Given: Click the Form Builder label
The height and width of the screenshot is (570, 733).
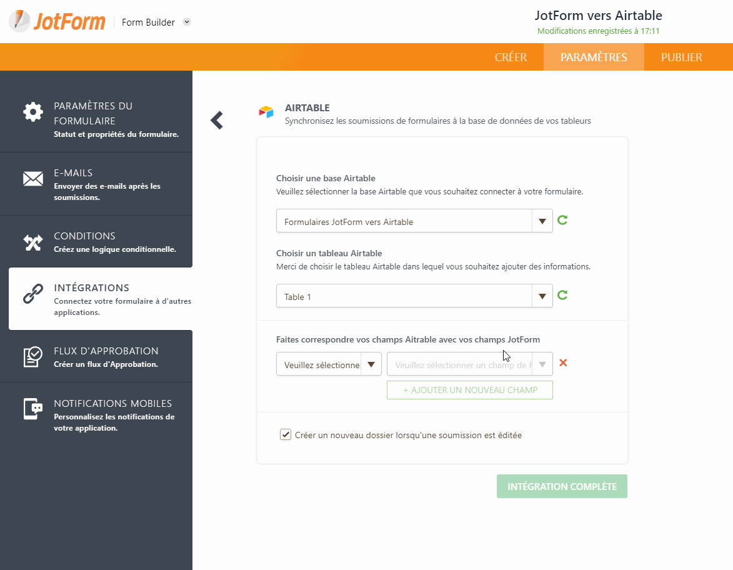Looking at the screenshot, I should point(148,22).
